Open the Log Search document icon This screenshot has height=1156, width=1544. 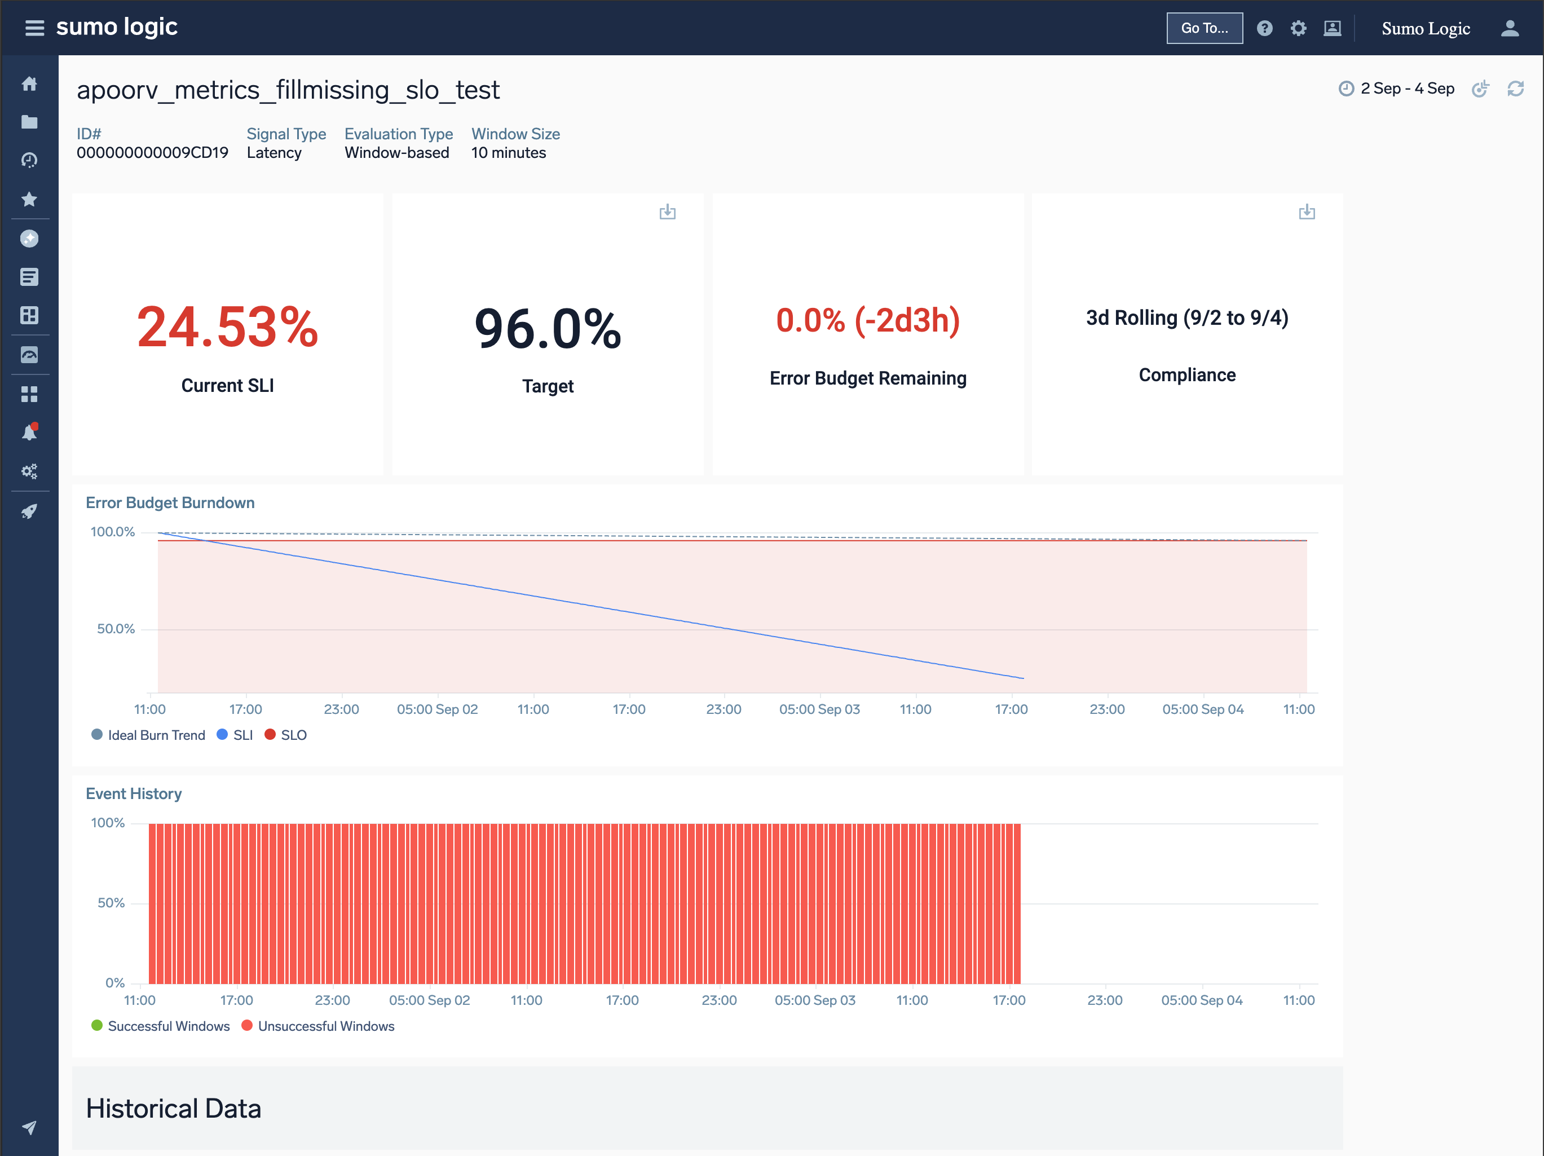[x=29, y=276]
